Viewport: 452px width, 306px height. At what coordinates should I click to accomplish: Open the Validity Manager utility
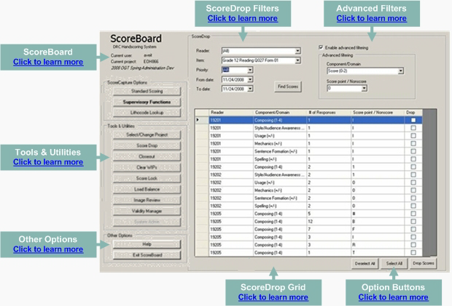(x=142, y=211)
